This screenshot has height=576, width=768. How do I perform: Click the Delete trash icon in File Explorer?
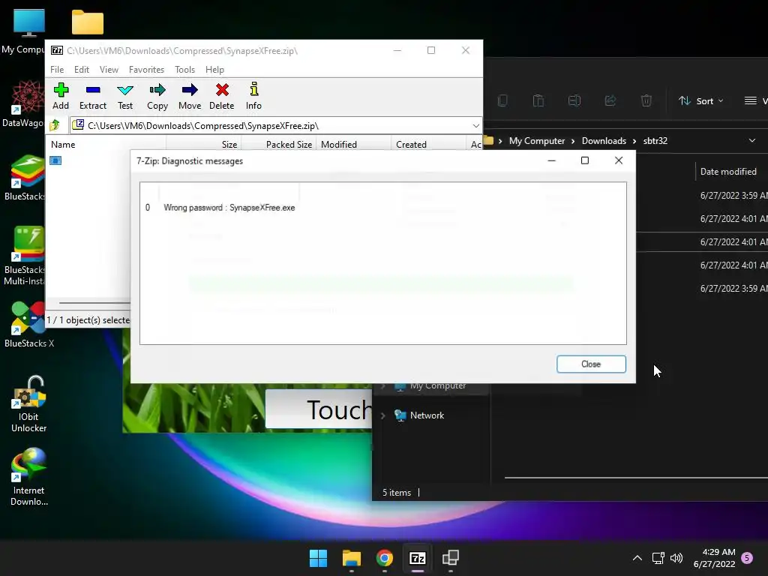(x=646, y=101)
